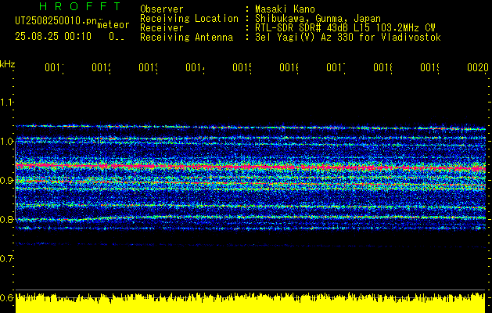The width and height of the screenshot is (492, 313).
Task: Click the 0.6 kHz axis label
Action: coord(6,297)
